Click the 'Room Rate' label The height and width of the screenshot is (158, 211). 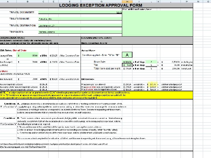tap(99, 62)
